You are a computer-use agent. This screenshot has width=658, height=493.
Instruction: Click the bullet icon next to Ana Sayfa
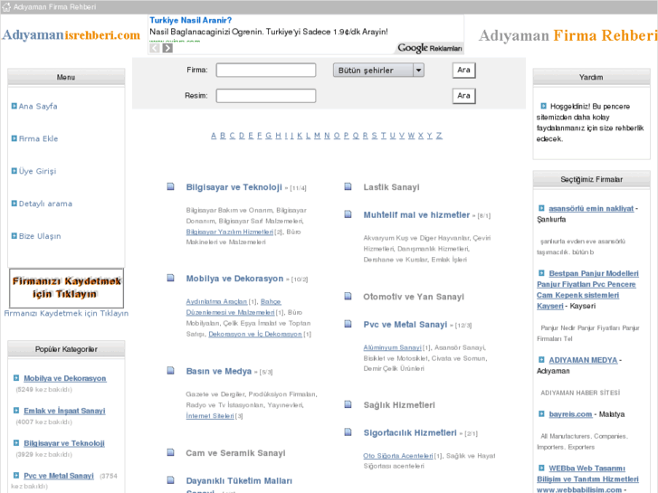[14, 106]
